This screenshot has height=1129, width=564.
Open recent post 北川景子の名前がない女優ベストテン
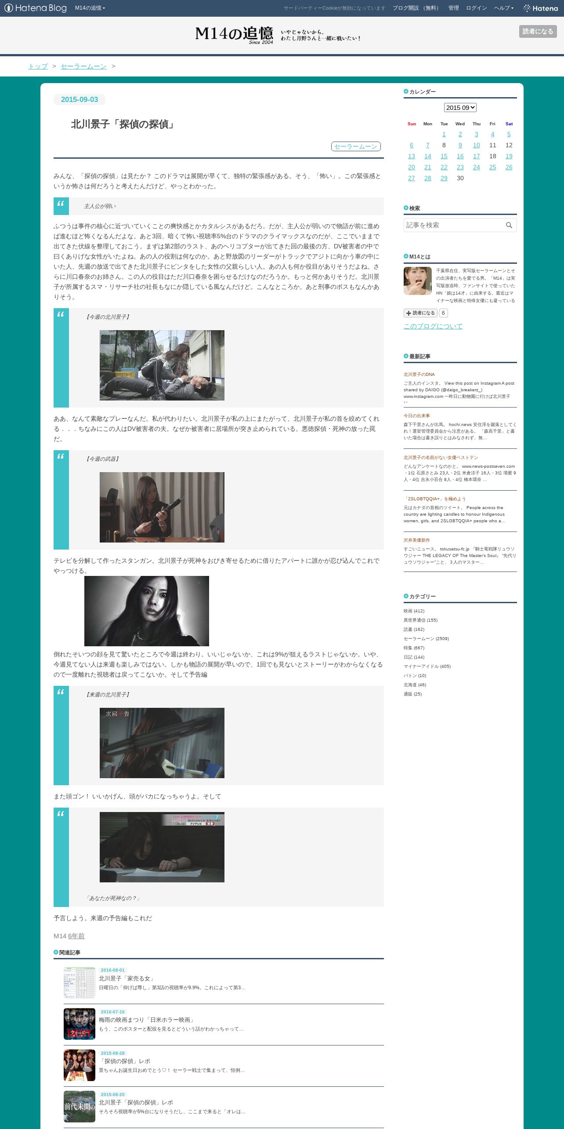[x=441, y=458]
